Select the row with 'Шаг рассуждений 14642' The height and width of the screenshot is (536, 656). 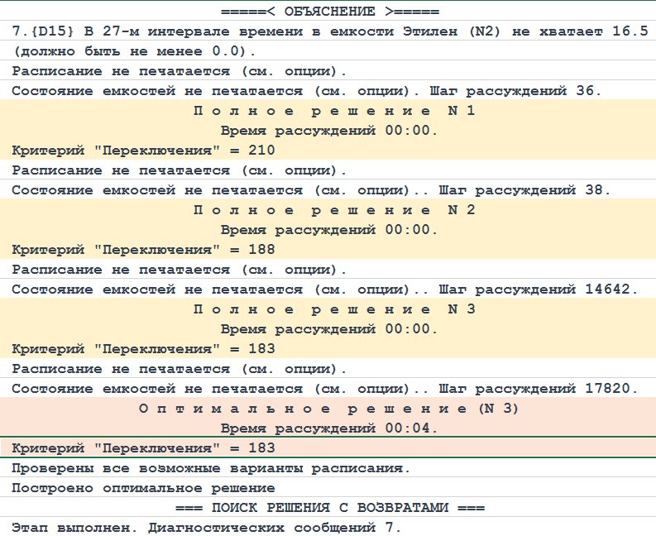(324, 290)
